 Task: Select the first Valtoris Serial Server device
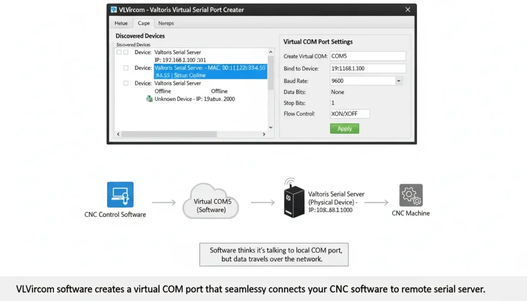click(x=178, y=52)
